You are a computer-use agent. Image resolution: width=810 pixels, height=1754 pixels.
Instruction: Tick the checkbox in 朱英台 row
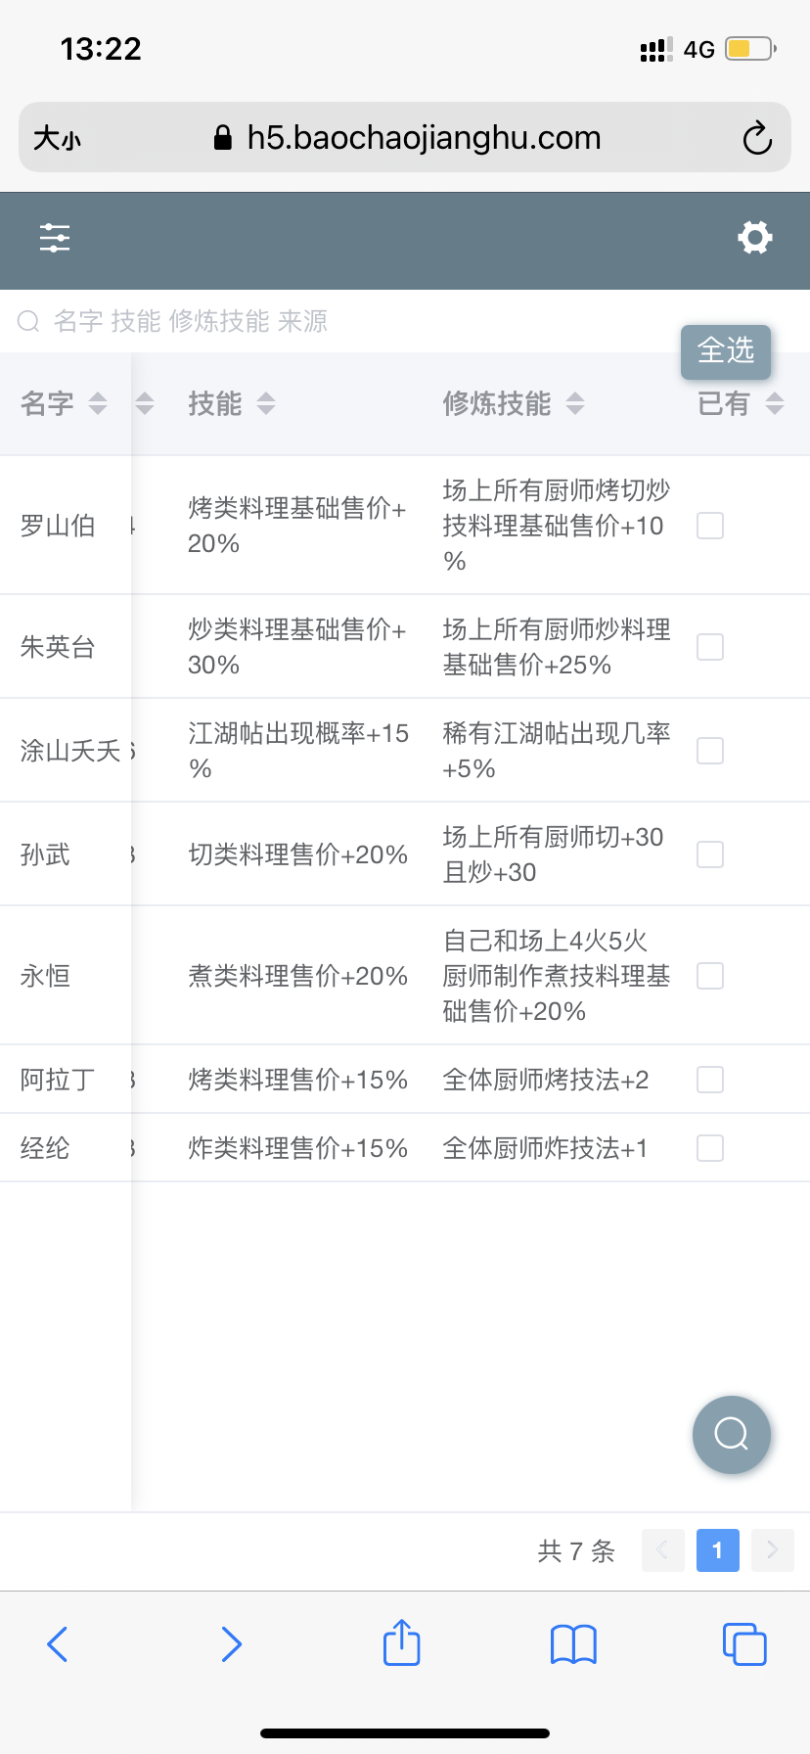[710, 647]
